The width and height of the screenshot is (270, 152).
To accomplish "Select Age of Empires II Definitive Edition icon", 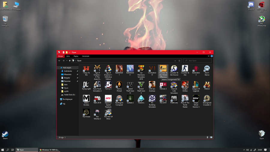I will pyautogui.click(x=108, y=72).
